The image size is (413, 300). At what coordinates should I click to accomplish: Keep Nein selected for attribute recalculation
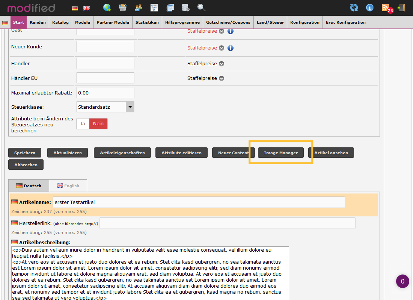point(98,123)
